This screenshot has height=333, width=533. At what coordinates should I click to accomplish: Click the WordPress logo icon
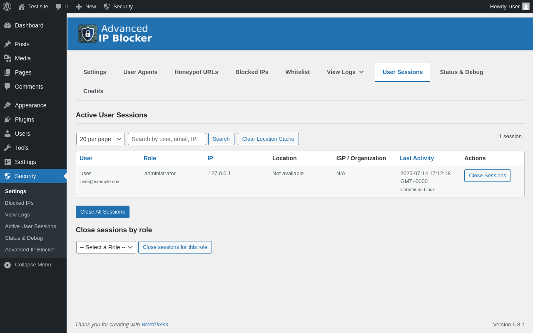click(x=7, y=7)
